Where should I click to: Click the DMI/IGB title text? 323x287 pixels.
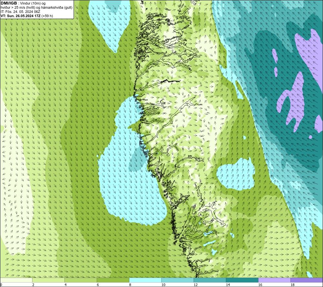pyautogui.click(x=9, y=3)
